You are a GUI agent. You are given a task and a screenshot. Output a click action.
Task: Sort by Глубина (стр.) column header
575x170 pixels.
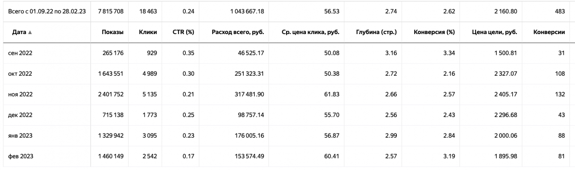[376, 32]
